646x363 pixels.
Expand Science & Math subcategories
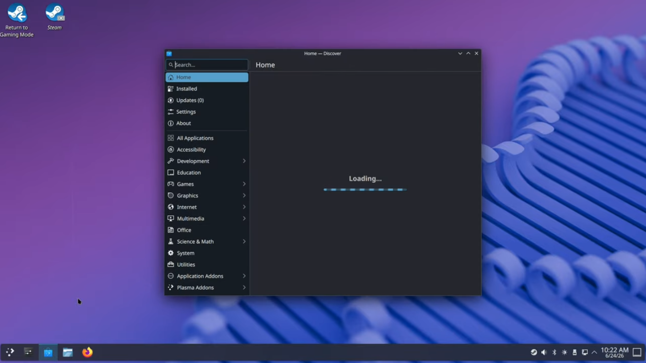point(244,241)
